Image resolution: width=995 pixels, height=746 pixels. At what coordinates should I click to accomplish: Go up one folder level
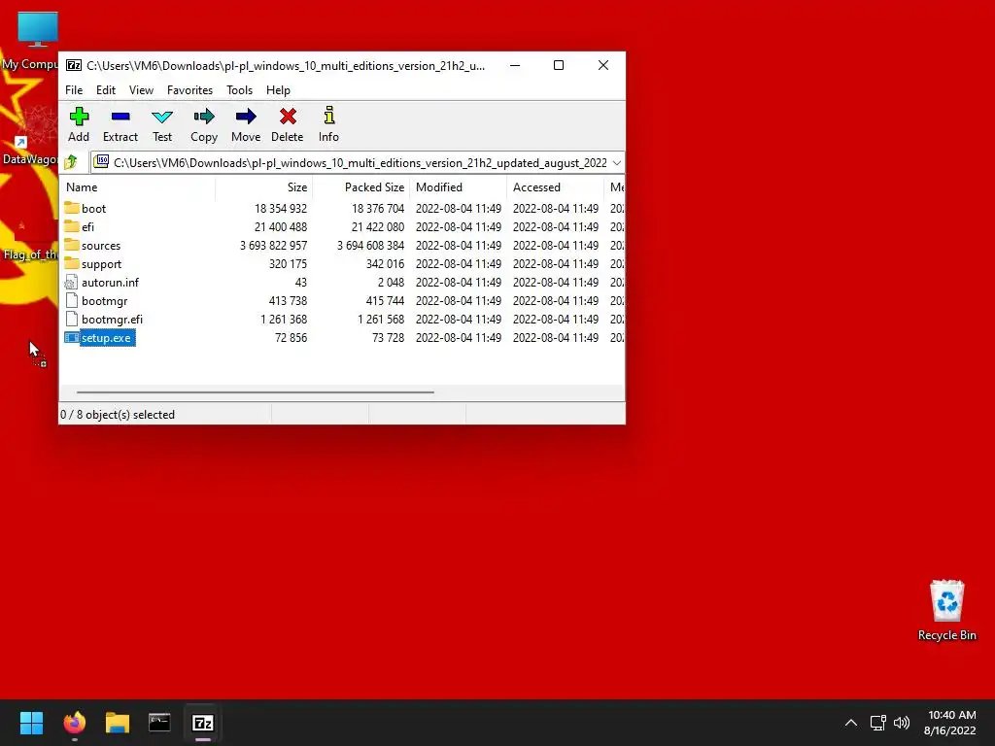(x=71, y=162)
